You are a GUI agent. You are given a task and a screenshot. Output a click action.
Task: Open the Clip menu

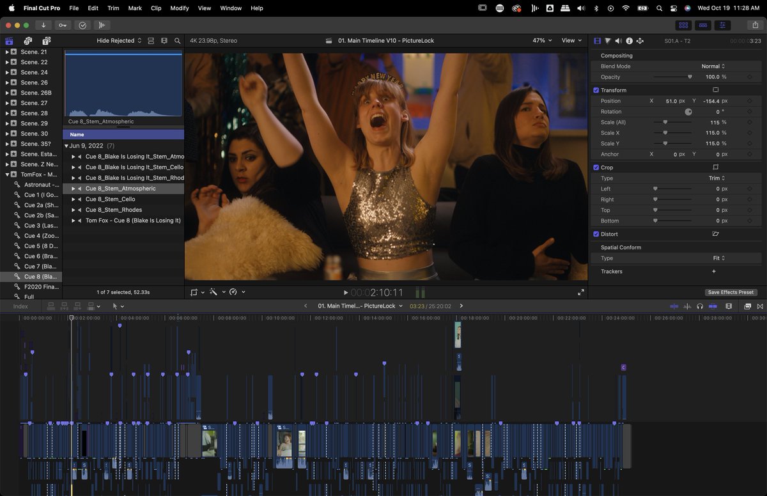[x=156, y=8]
